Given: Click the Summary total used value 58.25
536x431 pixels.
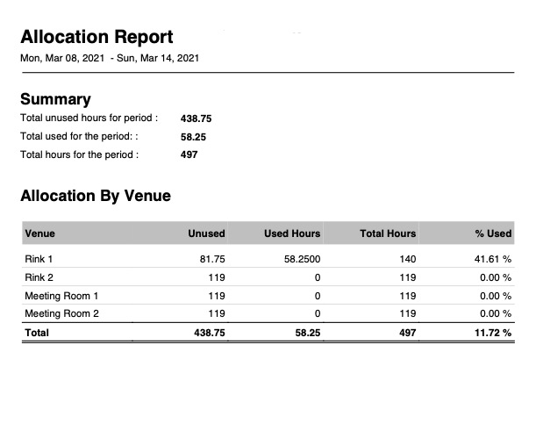Looking at the screenshot, I should click(194, 136).
